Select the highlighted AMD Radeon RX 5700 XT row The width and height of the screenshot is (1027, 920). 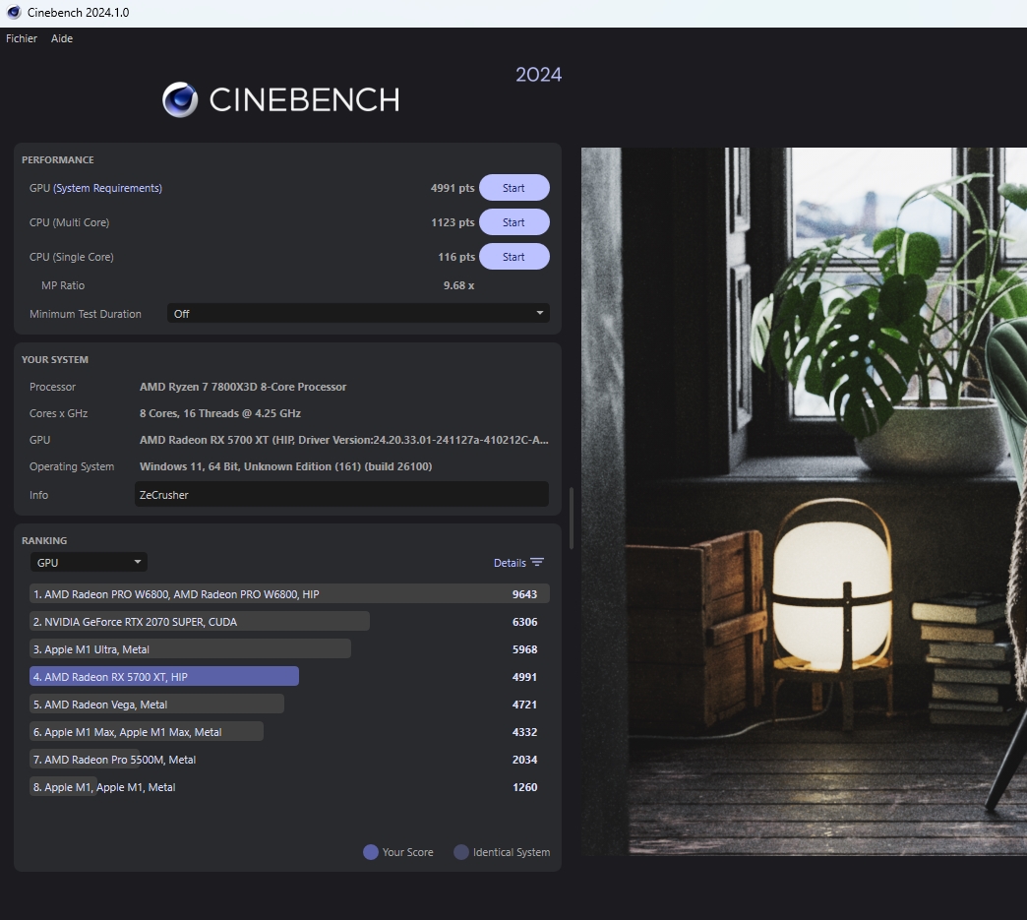point(289,677)
